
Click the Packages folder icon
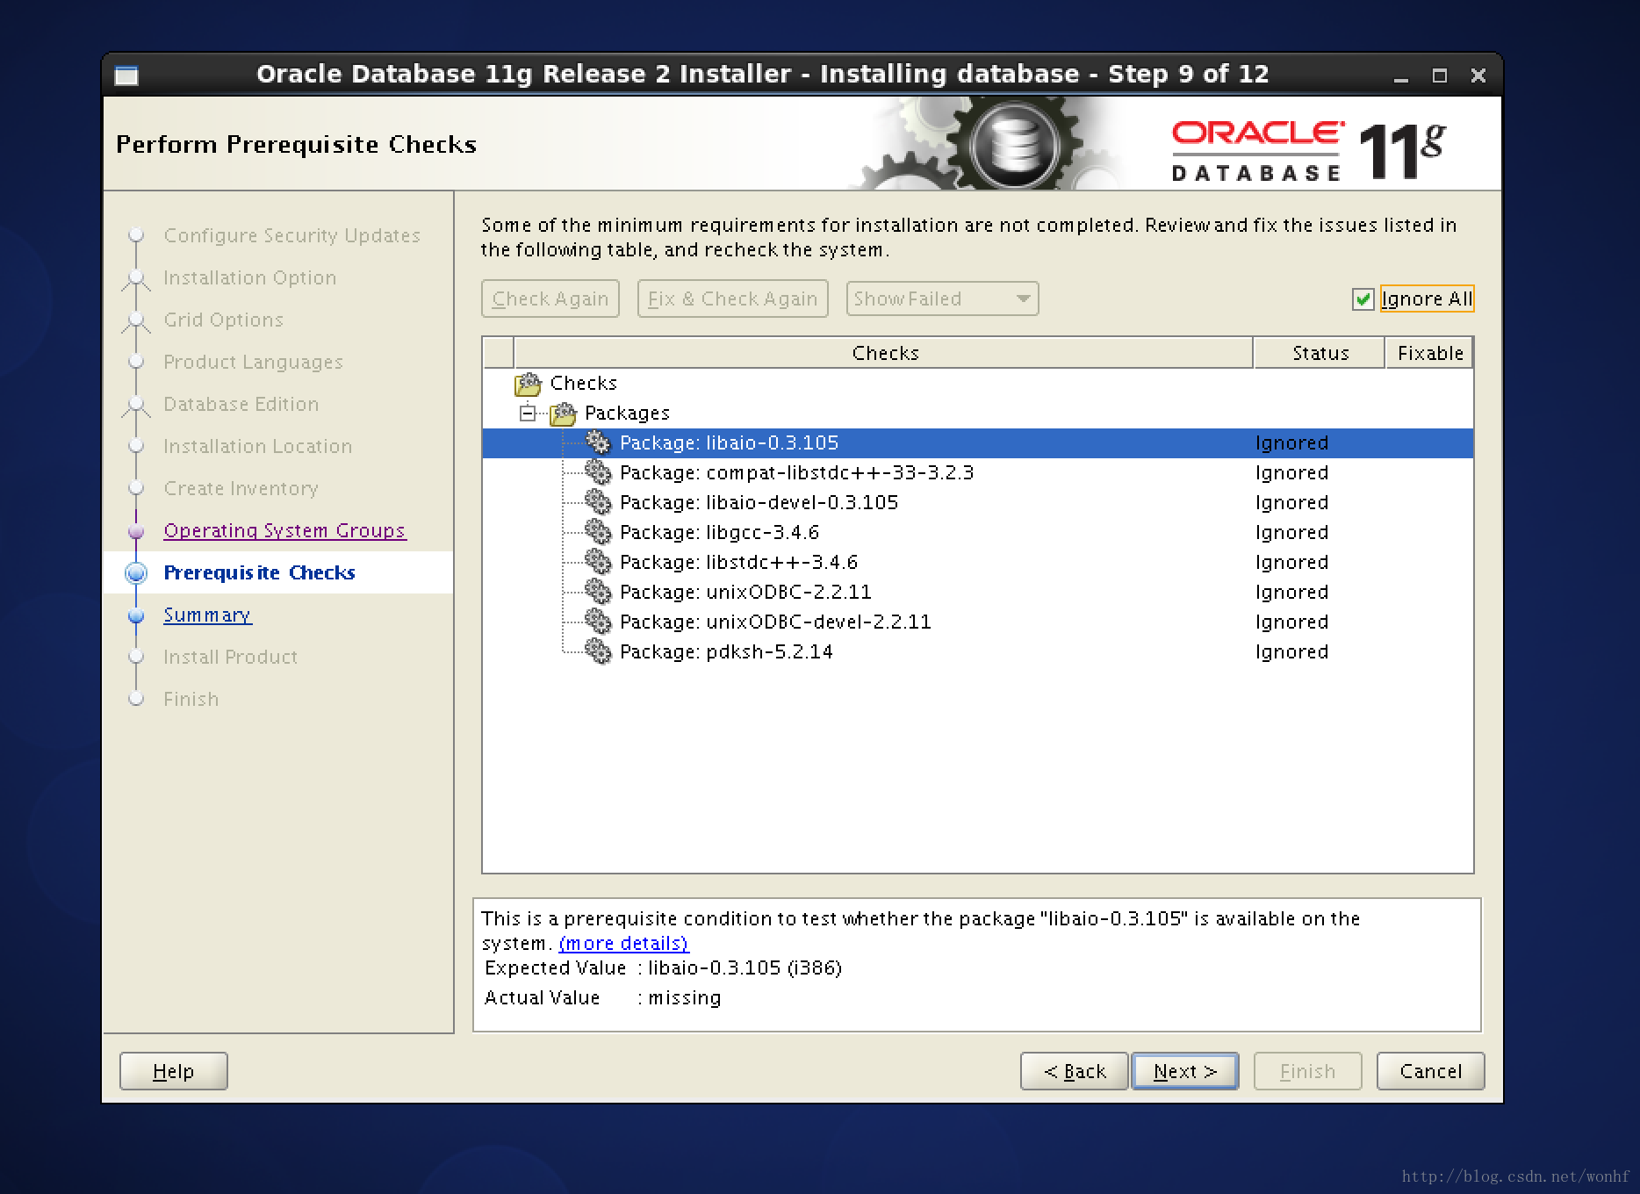point(563,414)
